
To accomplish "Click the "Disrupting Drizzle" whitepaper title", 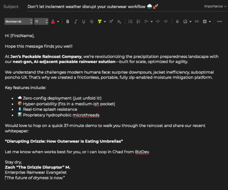I will (64, 141).
